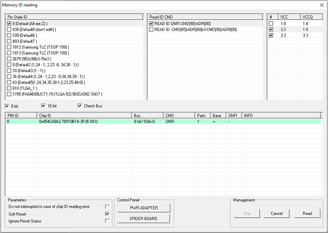This screenshot has height=233, width=328.
Task: Toggle the 8 bit checkbox
Action: pos(7,106)
